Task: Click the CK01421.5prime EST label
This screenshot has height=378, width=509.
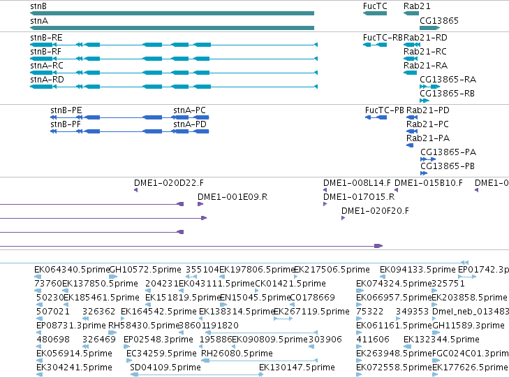Action: tap(290, 284)
